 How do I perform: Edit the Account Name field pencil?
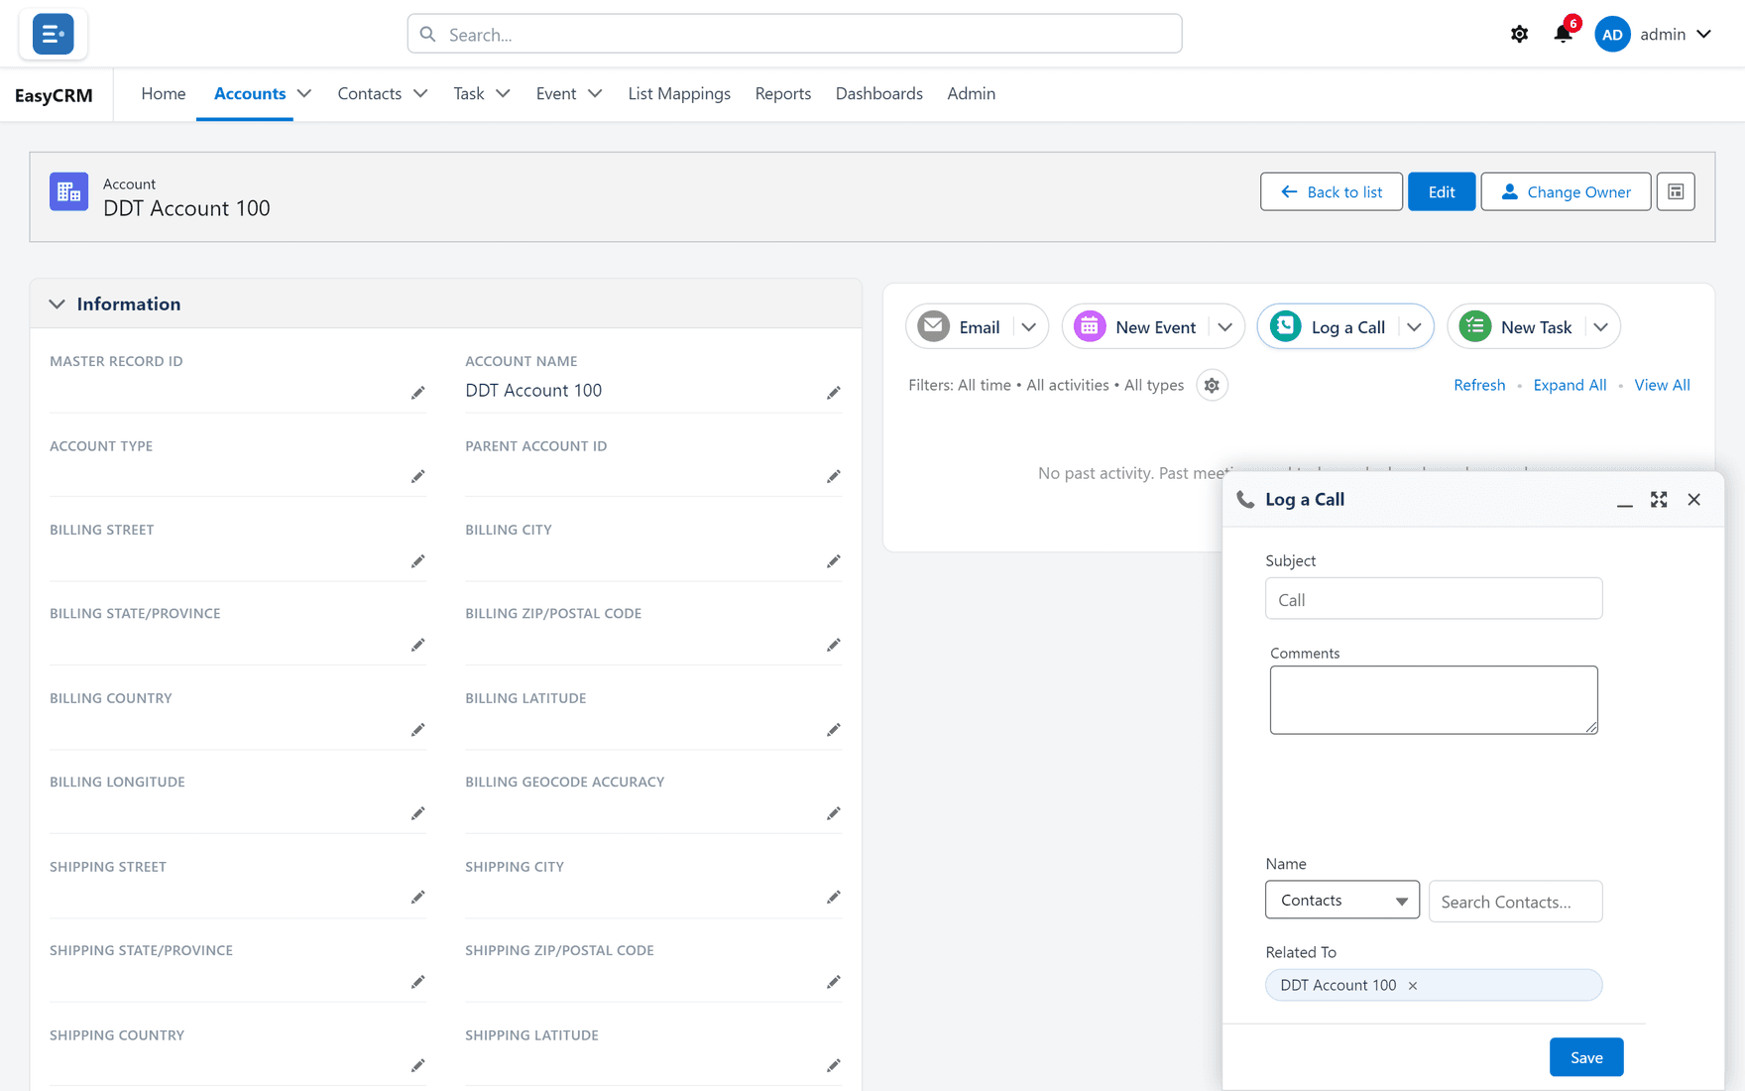(834, 393)
